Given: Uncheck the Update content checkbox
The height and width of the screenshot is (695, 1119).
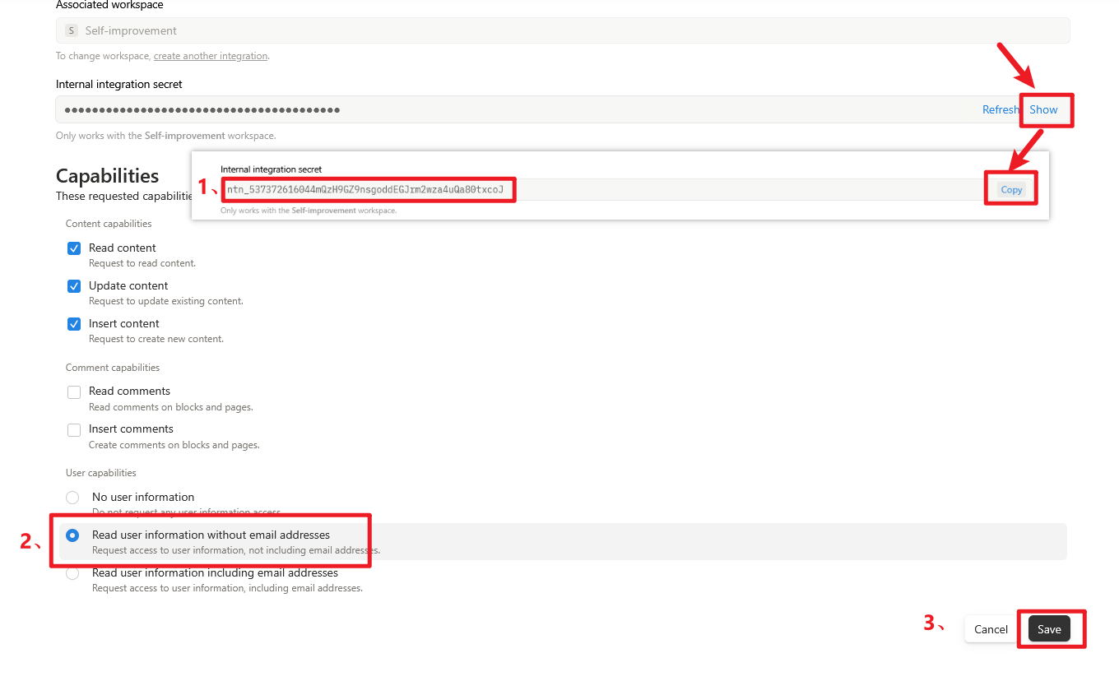Looking at the screenshot, I should (74, 286).
